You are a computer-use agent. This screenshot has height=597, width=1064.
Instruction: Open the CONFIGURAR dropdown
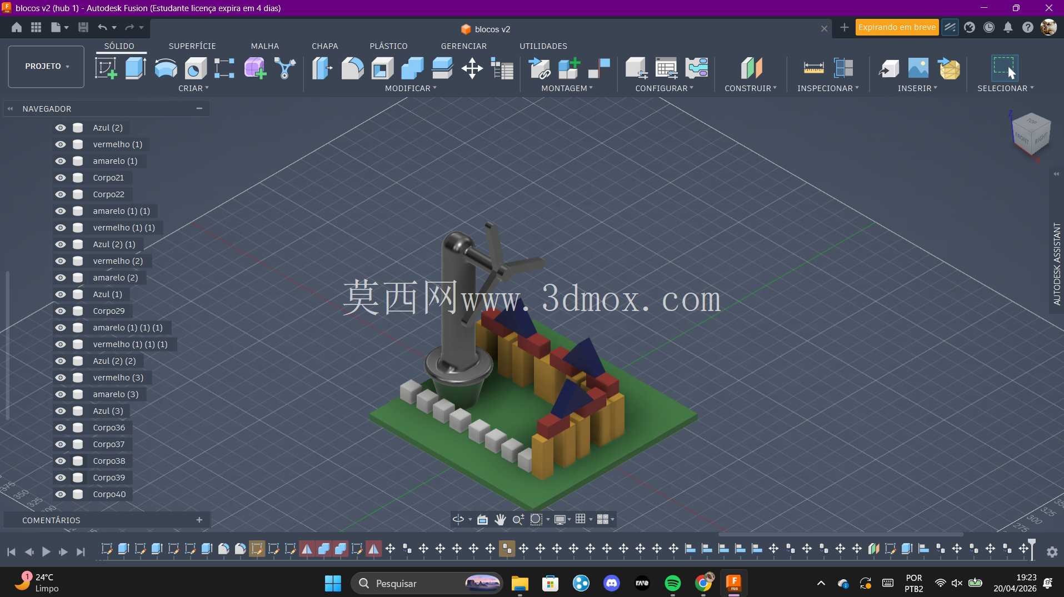pos(664,88)
